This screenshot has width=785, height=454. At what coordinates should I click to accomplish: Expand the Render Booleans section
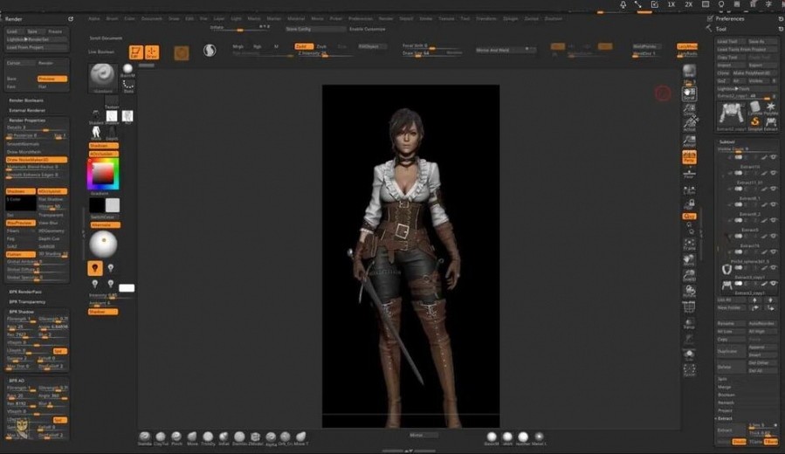point(26,100)
